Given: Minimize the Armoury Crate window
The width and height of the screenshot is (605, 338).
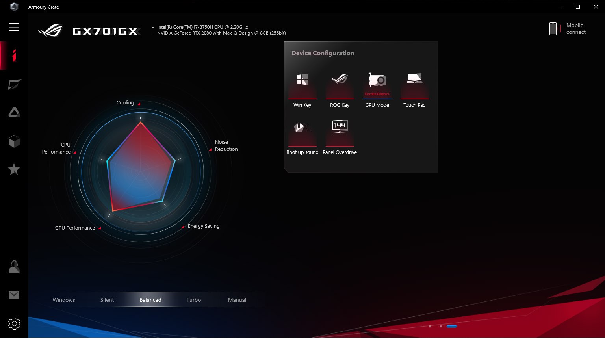Looking at the screenshot, I should coord(560,7).
